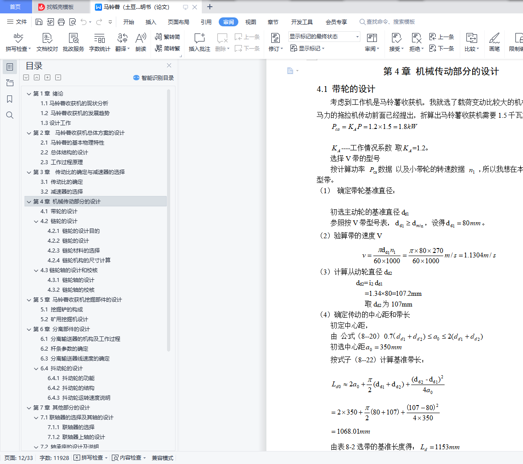Start 朗读 read aloud
The height and width of the screenshot is (464, 523).
(141, 42)
